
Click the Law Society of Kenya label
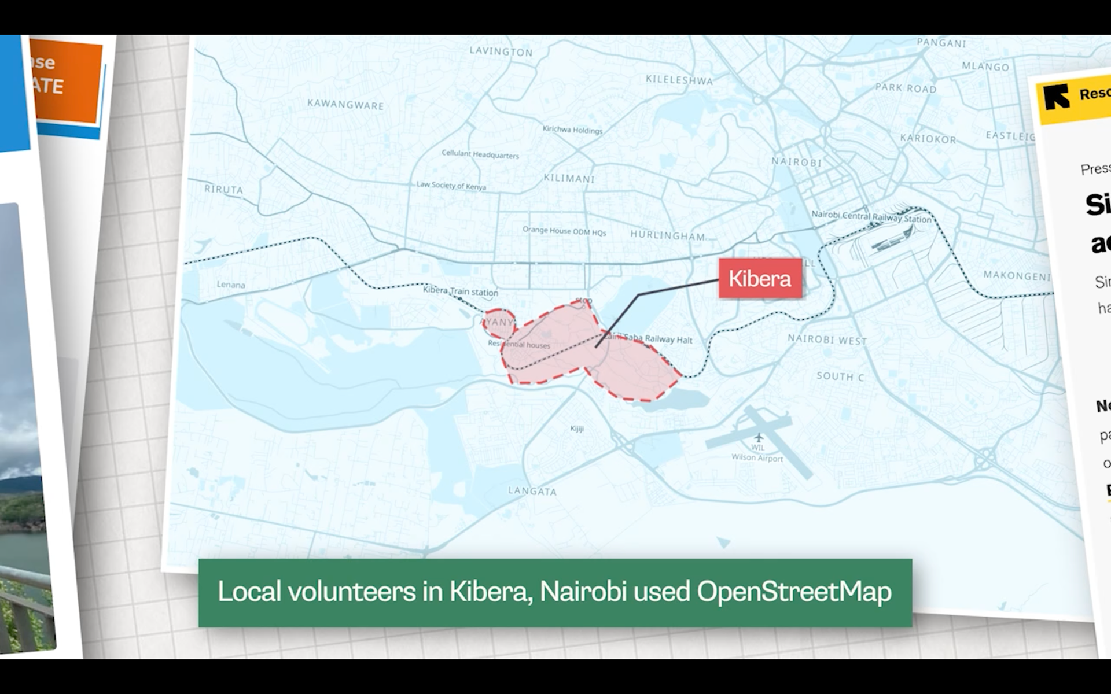point(451,186)
